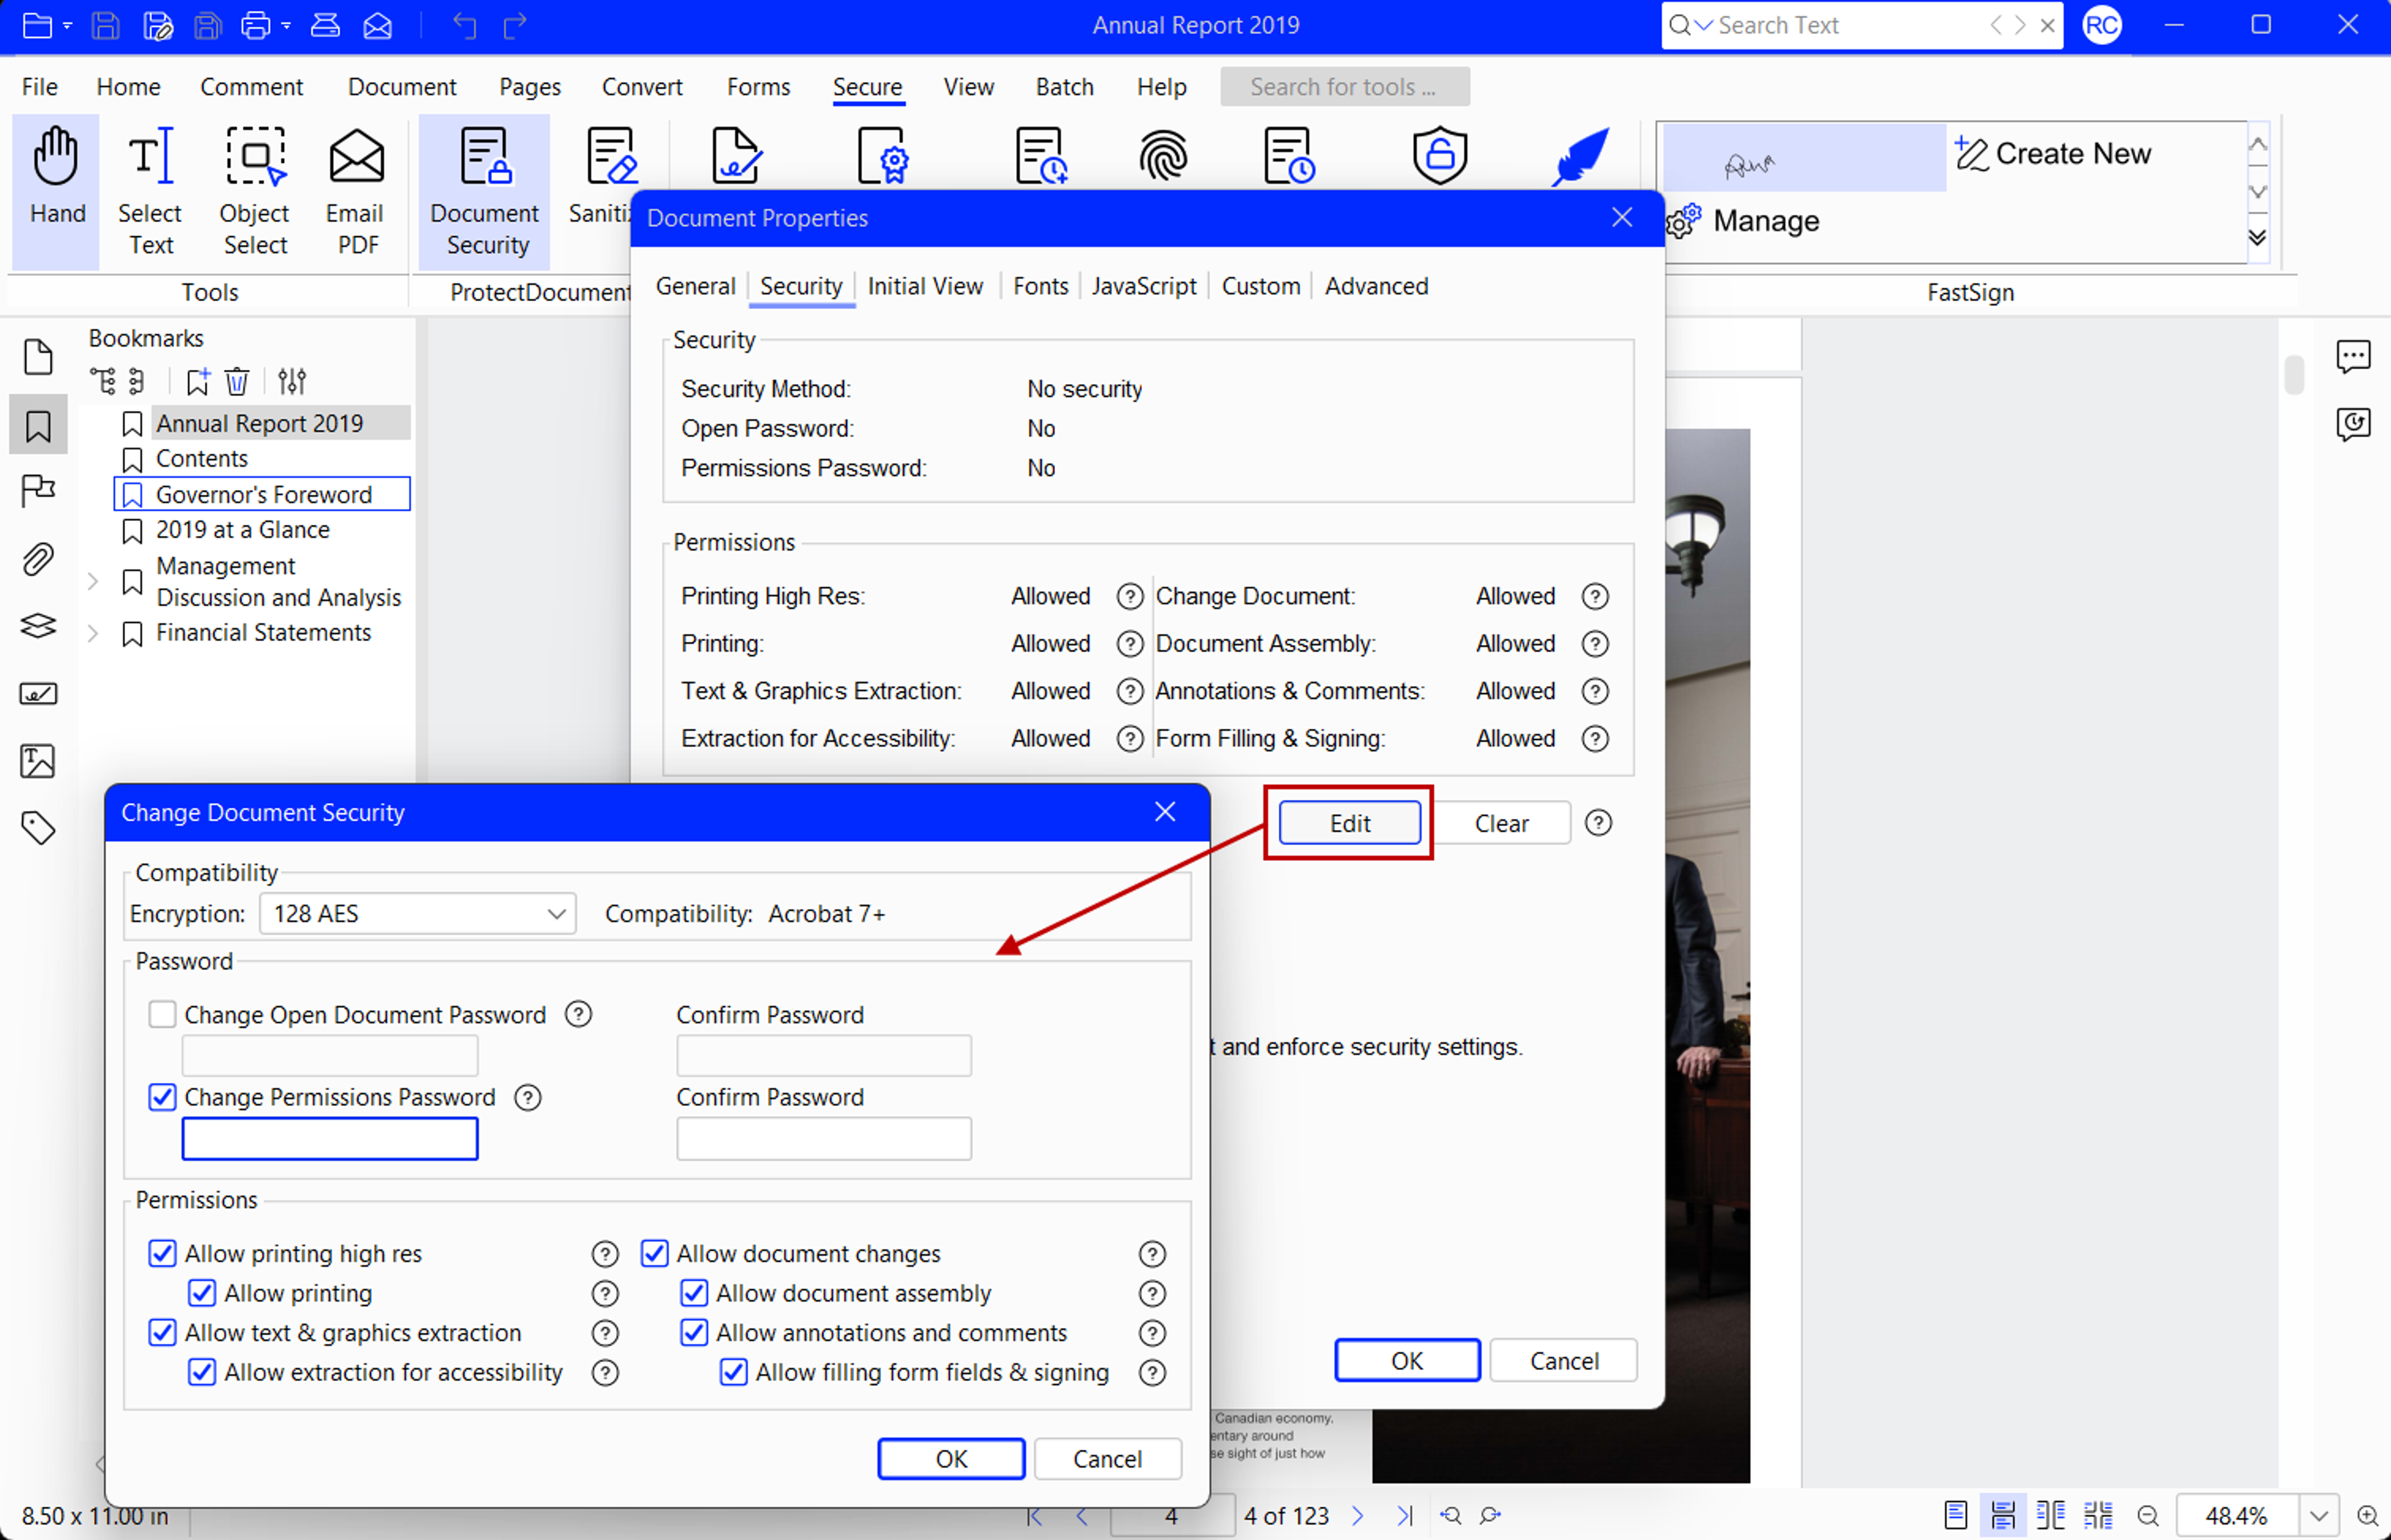Open the zoom percentage dropdown arrow

(x=2319, y=1516)
